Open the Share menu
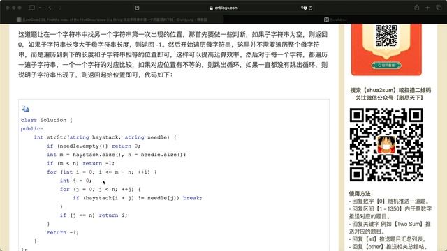Image resolution: width=447 pixels, height=251 pixels. click(417, 8)
